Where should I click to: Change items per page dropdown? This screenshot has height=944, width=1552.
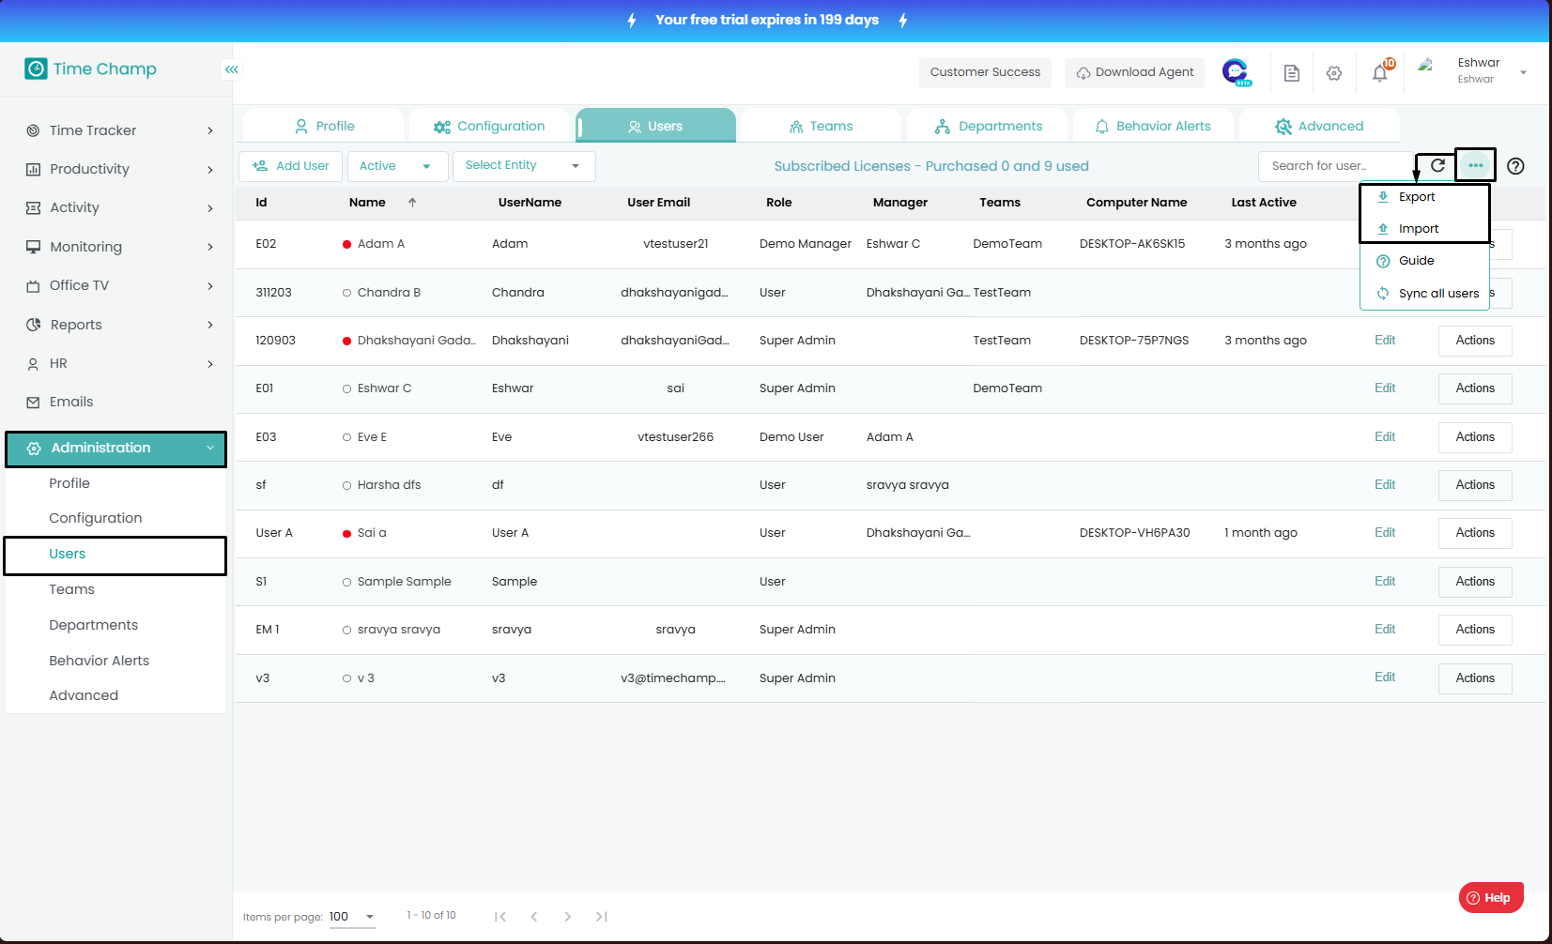352,917
